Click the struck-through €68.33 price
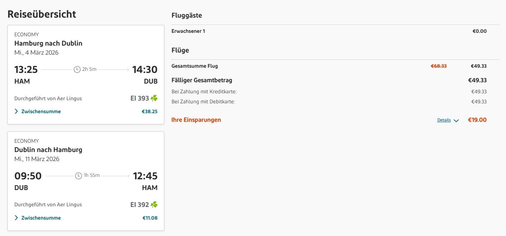The height and width of the screenshot is (236, 506). (439, 66)
